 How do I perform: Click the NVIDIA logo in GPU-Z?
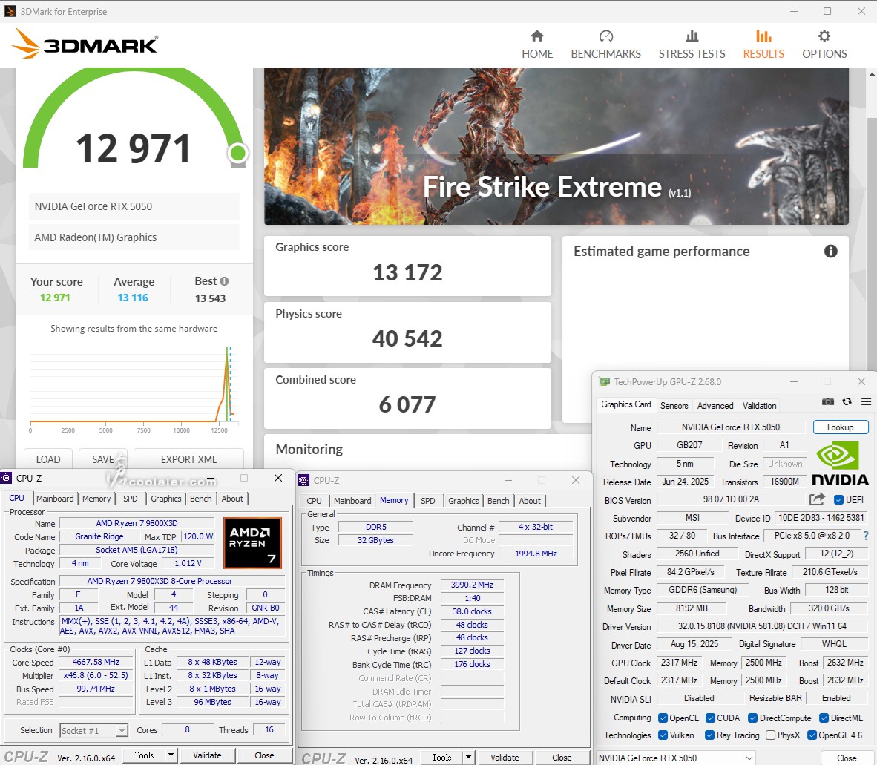click(840, 464)
